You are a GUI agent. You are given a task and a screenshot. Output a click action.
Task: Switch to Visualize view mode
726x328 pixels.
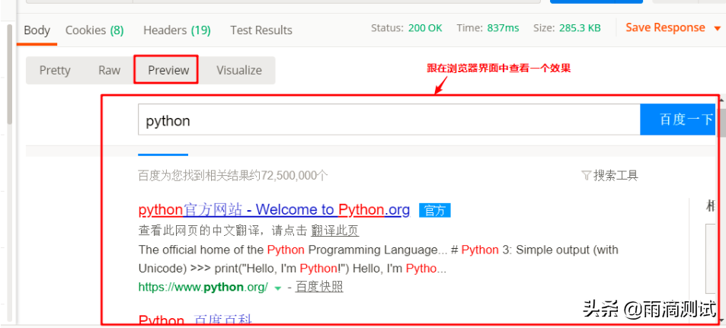[238, 70]
